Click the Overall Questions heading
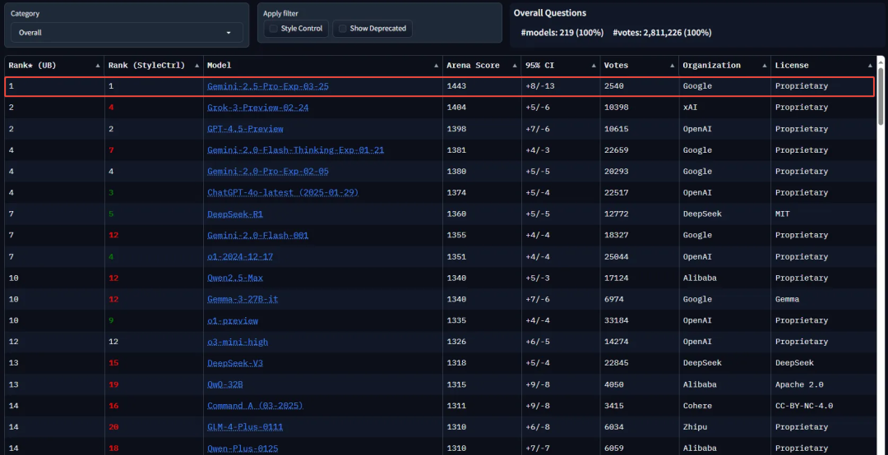Screen dimensions: 888x455 550,13
